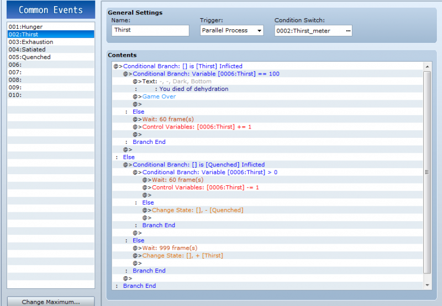Click the Trigger dropdown arrow
Image resolution: width=442 pixels, height=306 pixels.
pyautogui.click(x=259, y=31)
